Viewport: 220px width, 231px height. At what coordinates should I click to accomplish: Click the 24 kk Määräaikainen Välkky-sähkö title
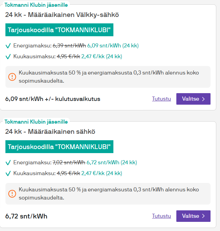pyautogui.click(x=62, y=15)
